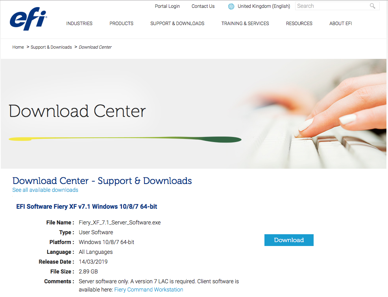Click Download Center breadcrumb
This screenshot has height=297, width=388.
pos(95,47)
